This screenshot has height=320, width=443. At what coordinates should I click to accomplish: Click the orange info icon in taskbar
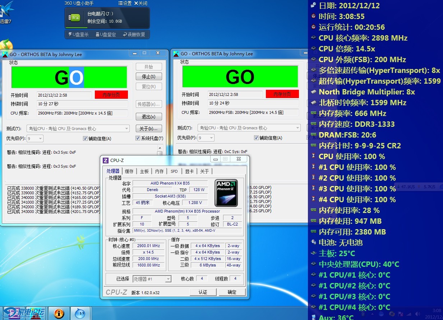(x=59, y=313)
